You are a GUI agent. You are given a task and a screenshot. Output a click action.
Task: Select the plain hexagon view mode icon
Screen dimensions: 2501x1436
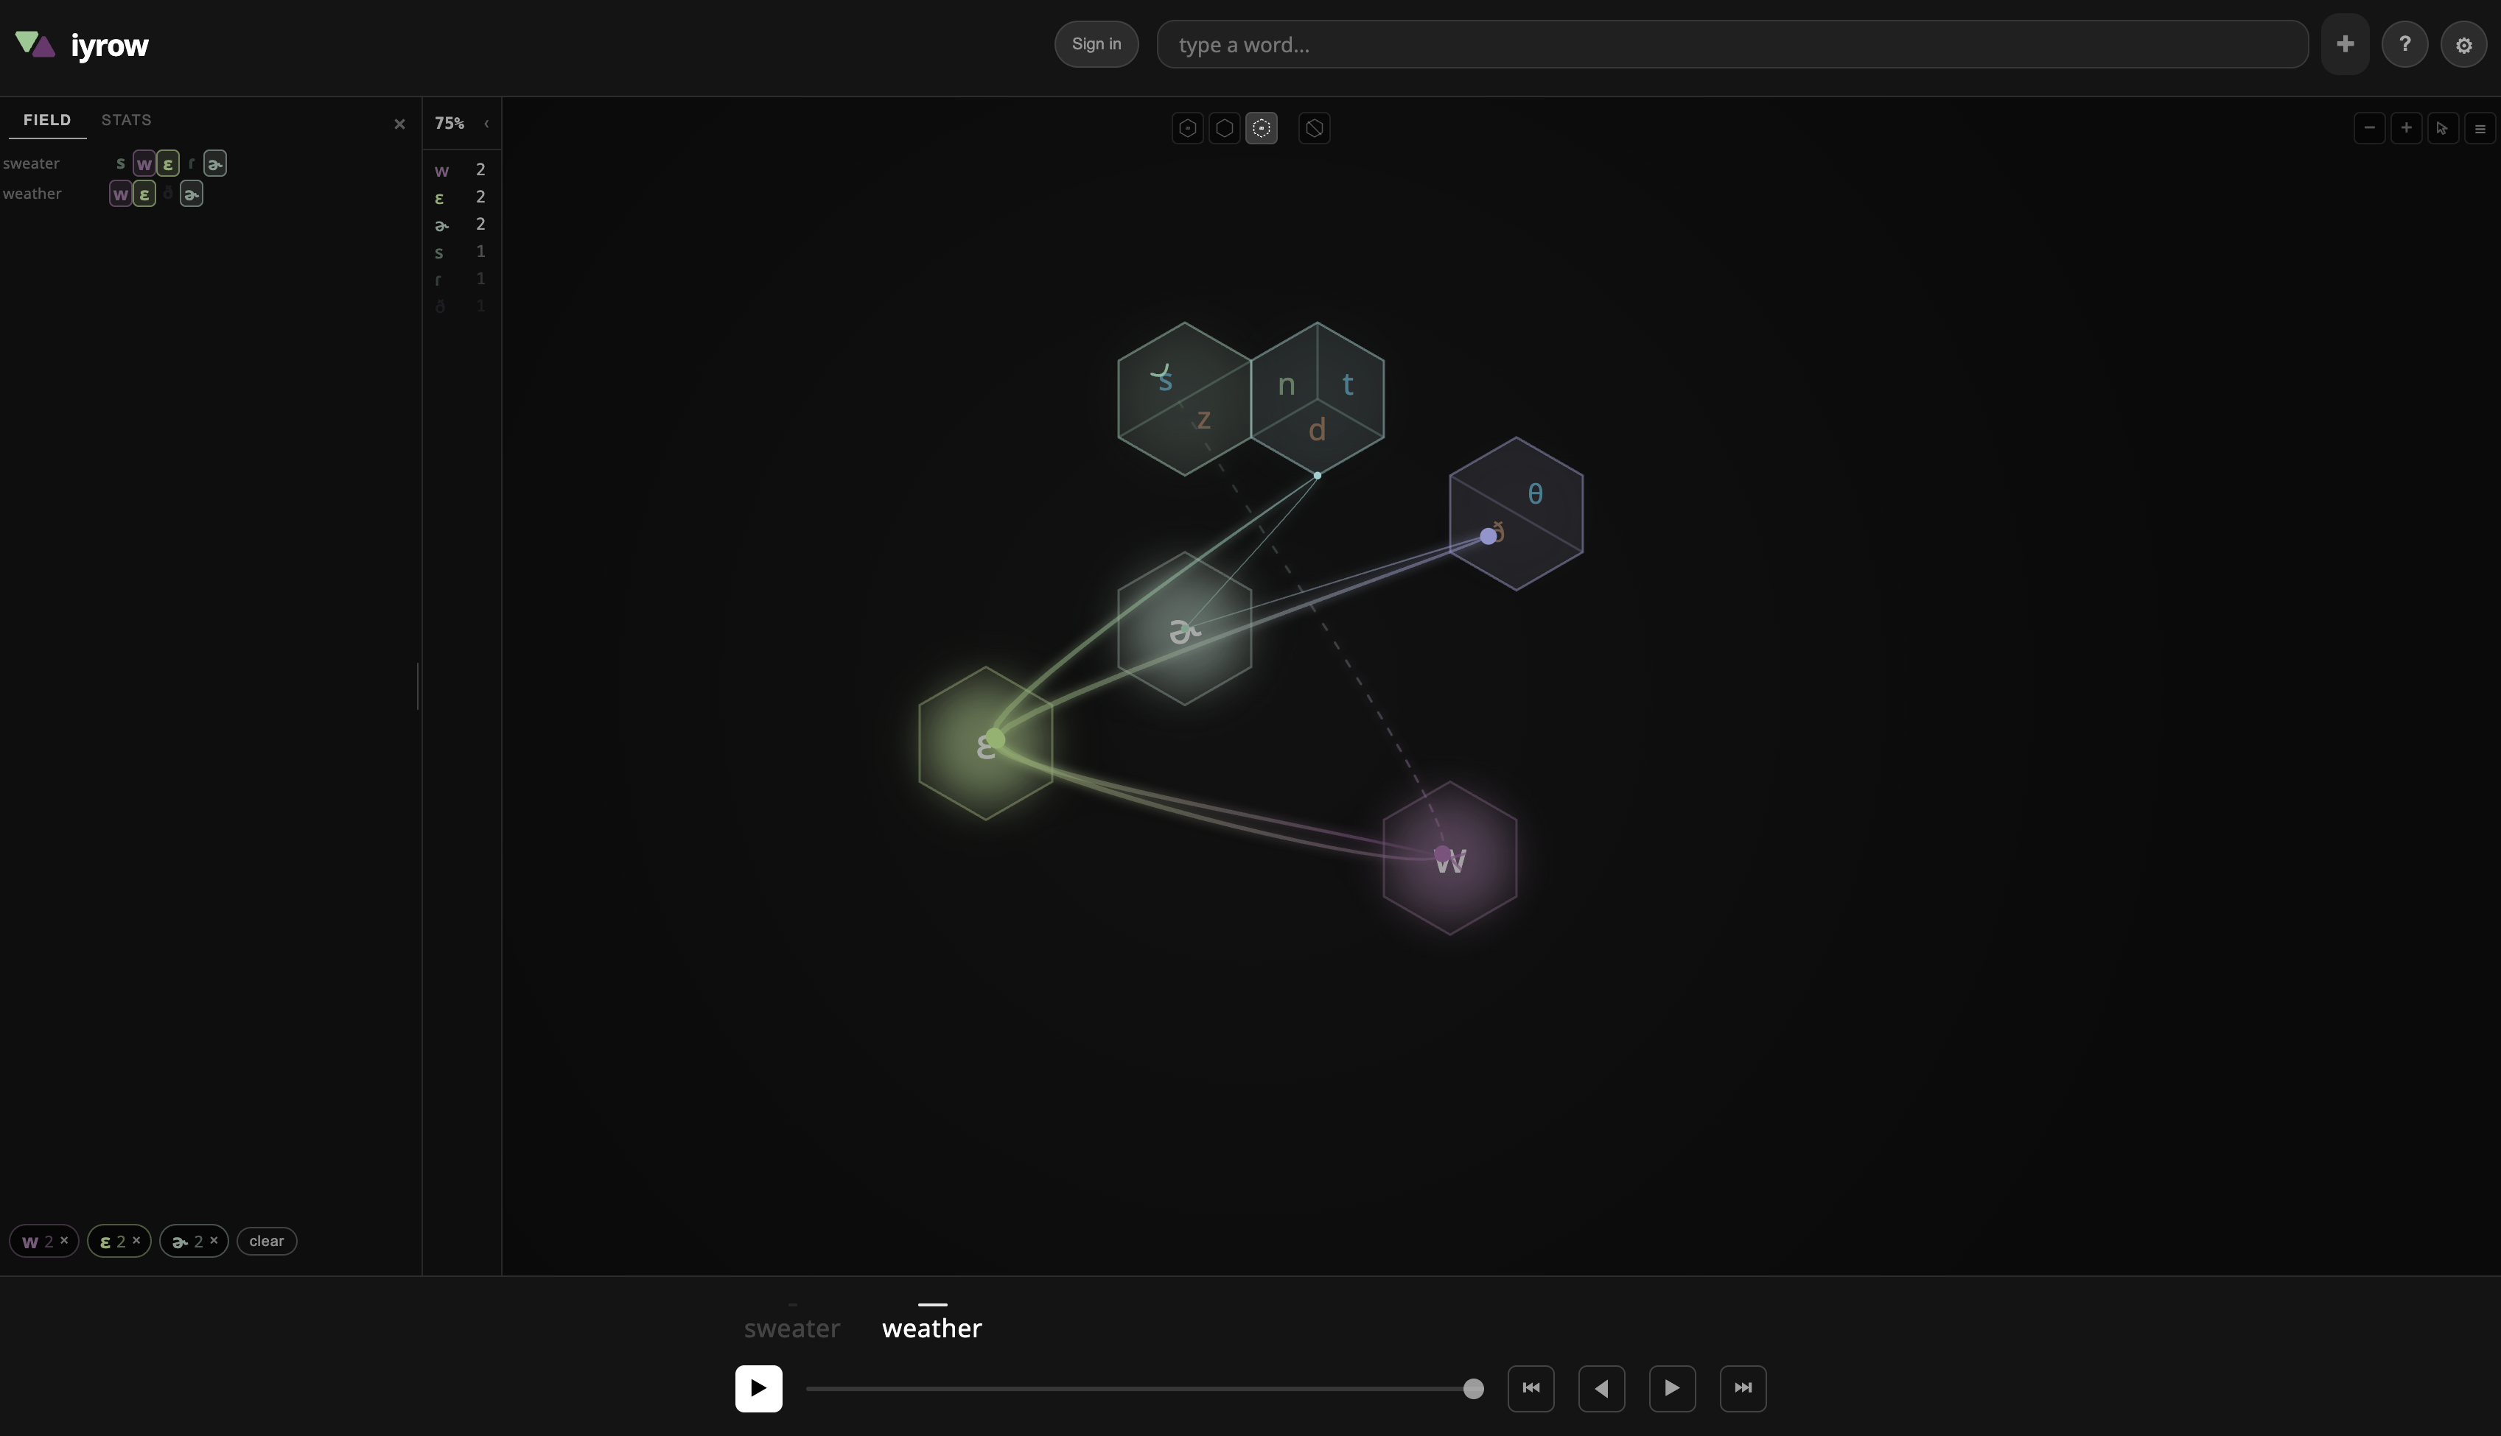pyautogui.click(x=1225, y=128)
